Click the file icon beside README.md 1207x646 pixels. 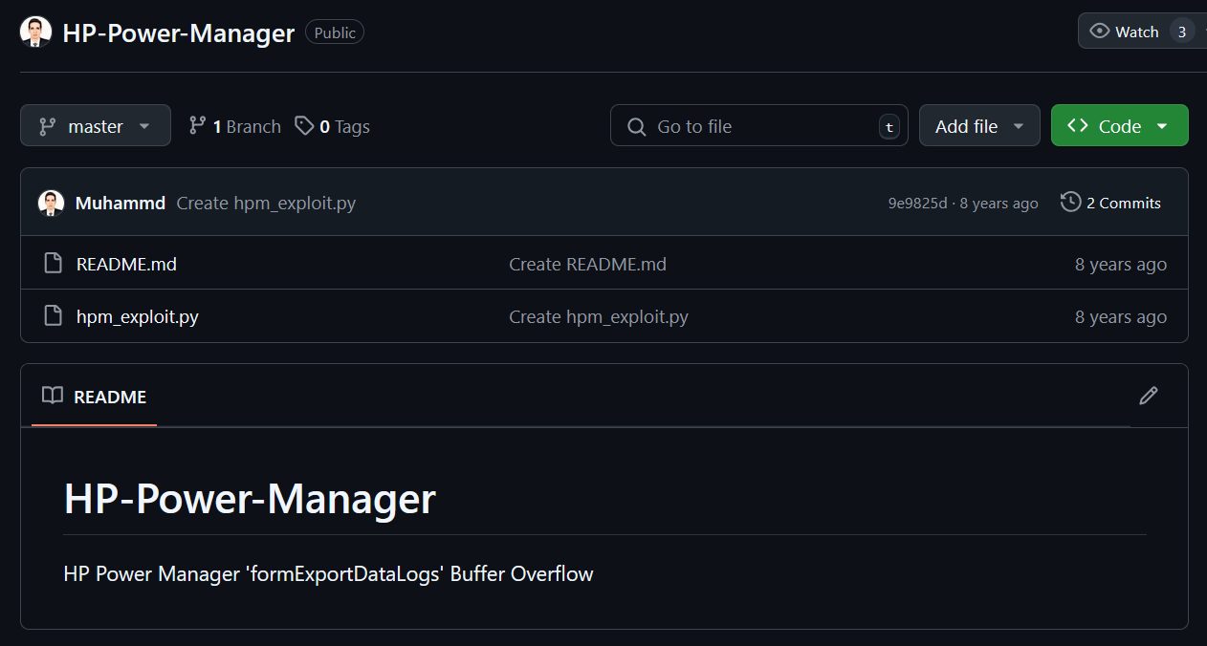click(x=54, y=263)
